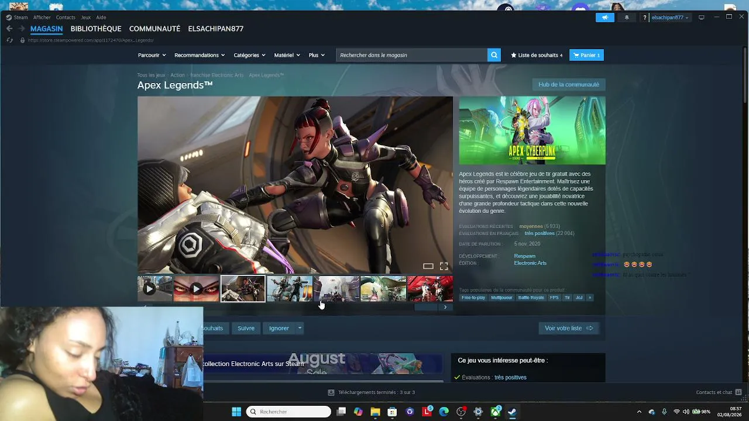This screenshot has width=749, height=421.
Task: Open Liste de souhaits link
Action: (537, 55)
